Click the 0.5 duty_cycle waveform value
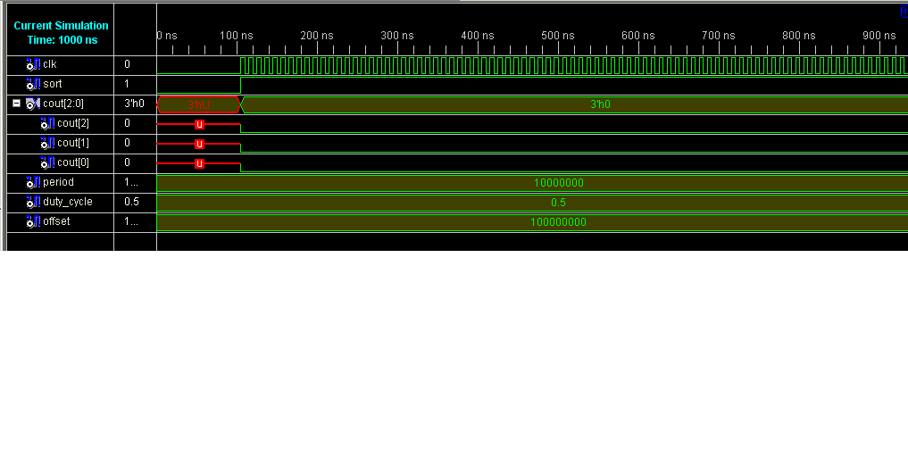Viewport: 908px width, 457px height. point(558,203)
